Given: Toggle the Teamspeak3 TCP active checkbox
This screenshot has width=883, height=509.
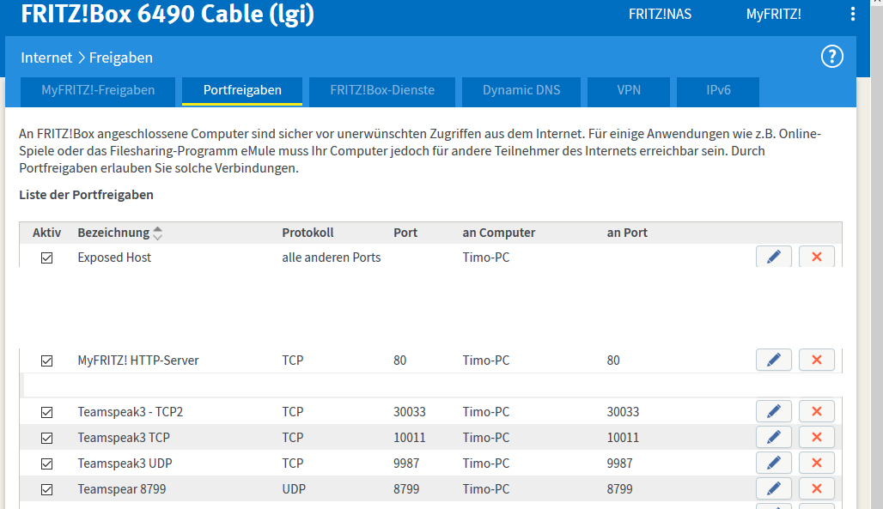Looking at the screenshot, I should [47, 438].
